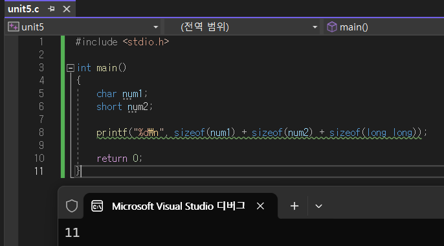The width and height of the screenshot is (444, 246).
Task: Click the <stdio.h> header text
Action: click(x=146, y=42)
